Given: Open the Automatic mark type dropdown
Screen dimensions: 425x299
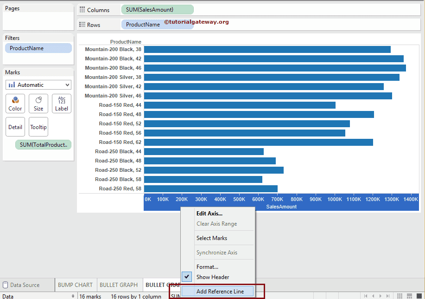Looking at the screenshot, I should click(x=38, y=85).
